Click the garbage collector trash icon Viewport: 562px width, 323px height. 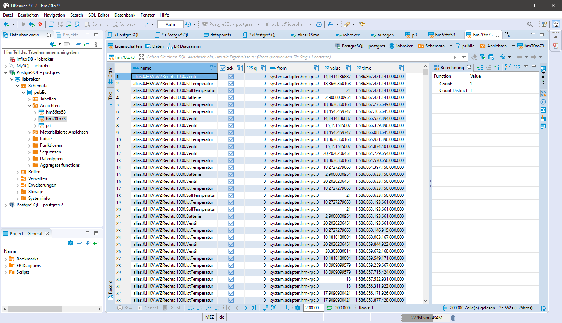tap(453, 318)
